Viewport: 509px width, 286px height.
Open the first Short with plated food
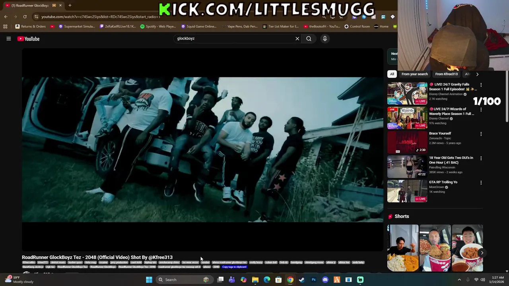(x=403, y=248)
